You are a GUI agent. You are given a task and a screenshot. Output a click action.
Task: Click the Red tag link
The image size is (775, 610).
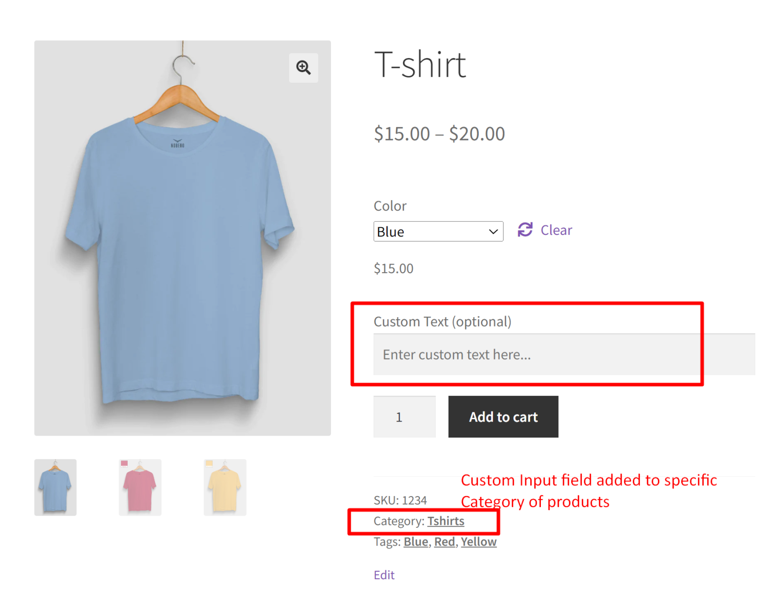click(444, 541)
